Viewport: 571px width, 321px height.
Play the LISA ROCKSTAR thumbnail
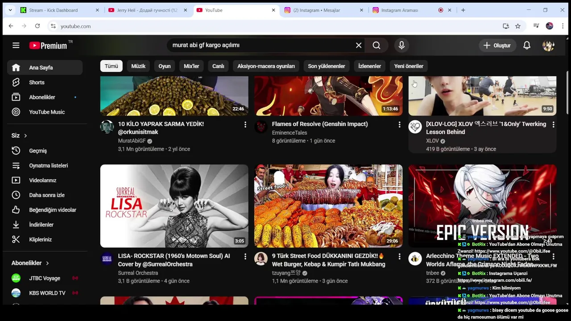(x=174, y=206)
